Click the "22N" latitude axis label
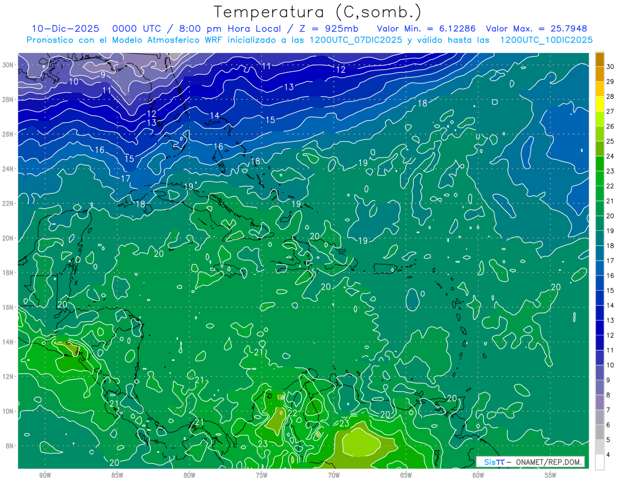 [8, 203]
